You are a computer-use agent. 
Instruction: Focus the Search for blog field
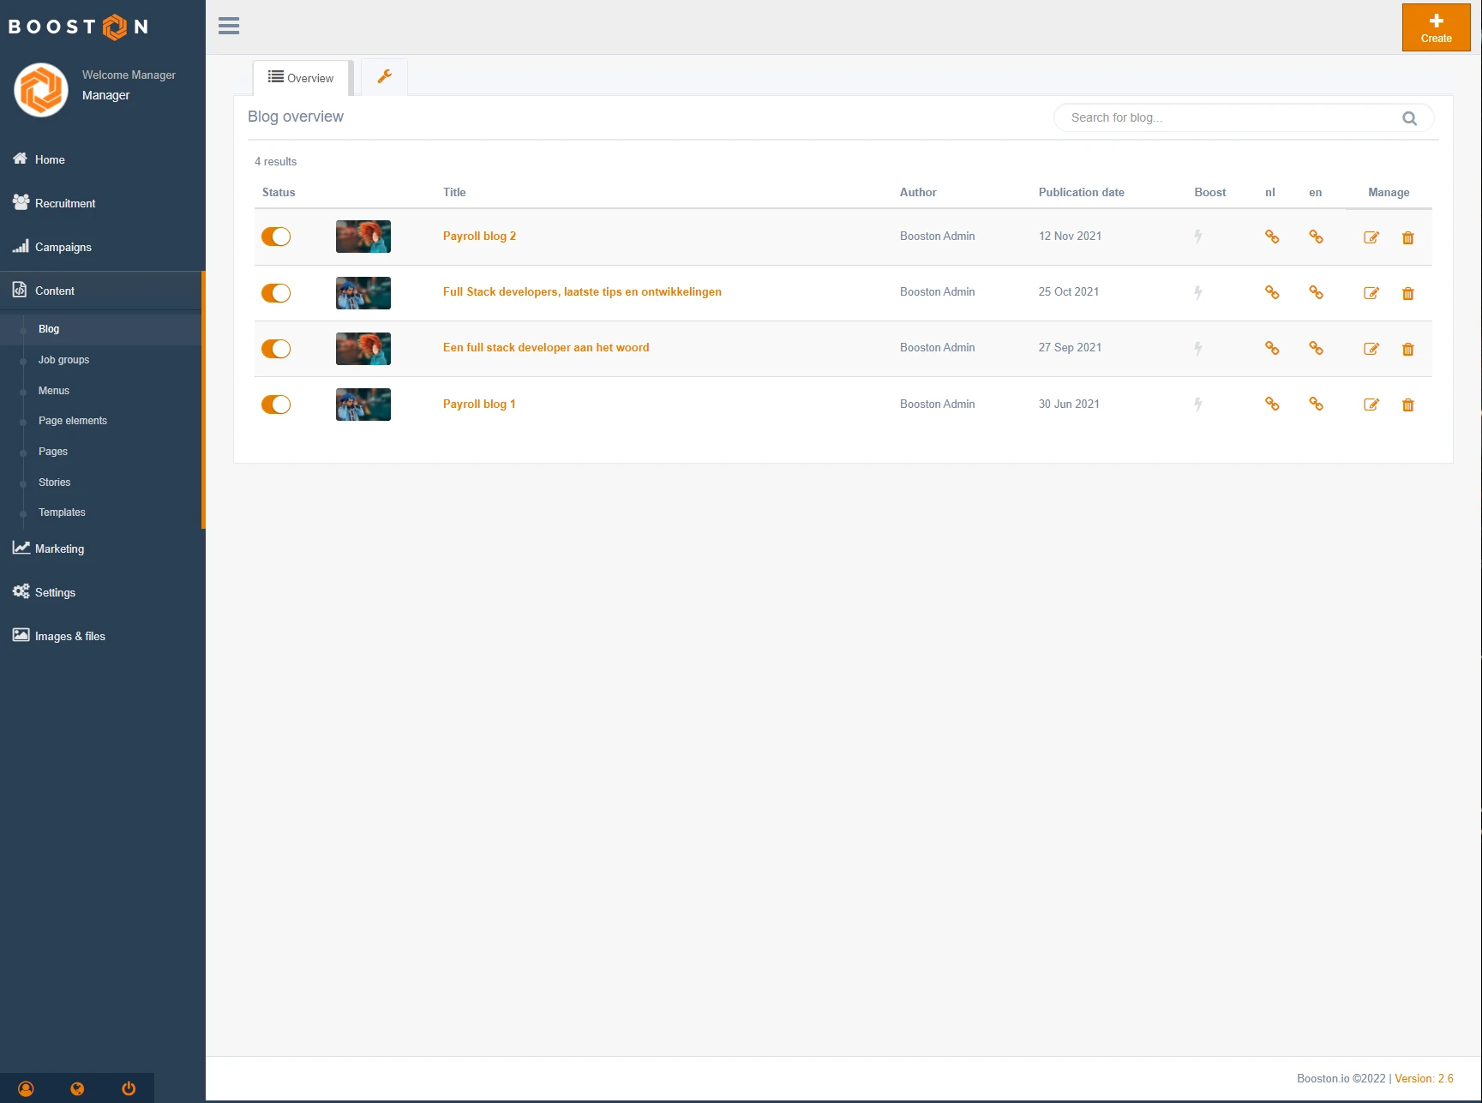click(1226, 118)
